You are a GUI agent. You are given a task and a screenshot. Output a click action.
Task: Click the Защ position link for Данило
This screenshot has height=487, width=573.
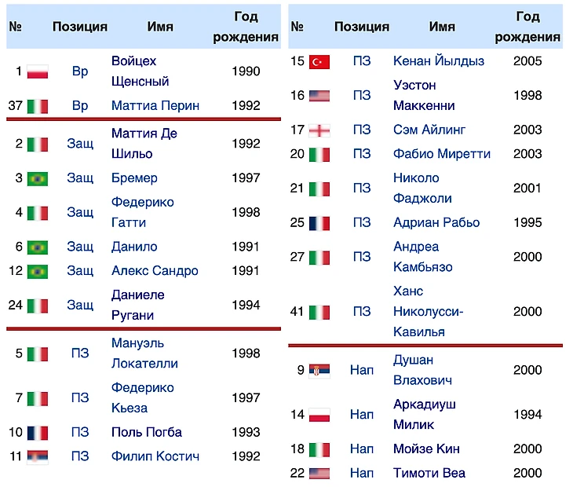pos(80,247)
